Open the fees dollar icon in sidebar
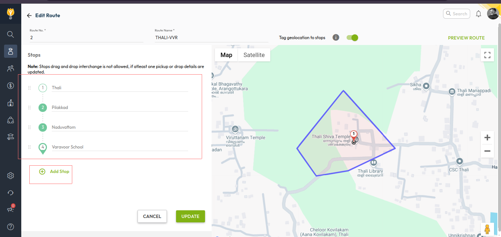 pyautogui.click(x=11, y=86)
